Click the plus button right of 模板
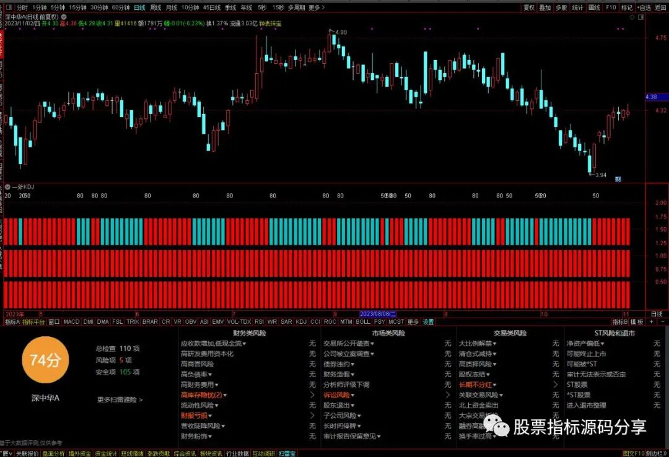Viewport: 669px width, 457px height. (652, 322)
